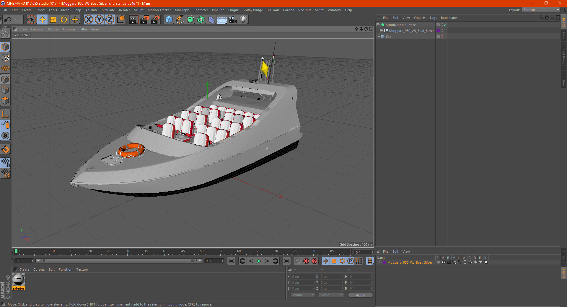Expand the Subdivision Surface tree node
567x307 pixels.
[378, 25]
